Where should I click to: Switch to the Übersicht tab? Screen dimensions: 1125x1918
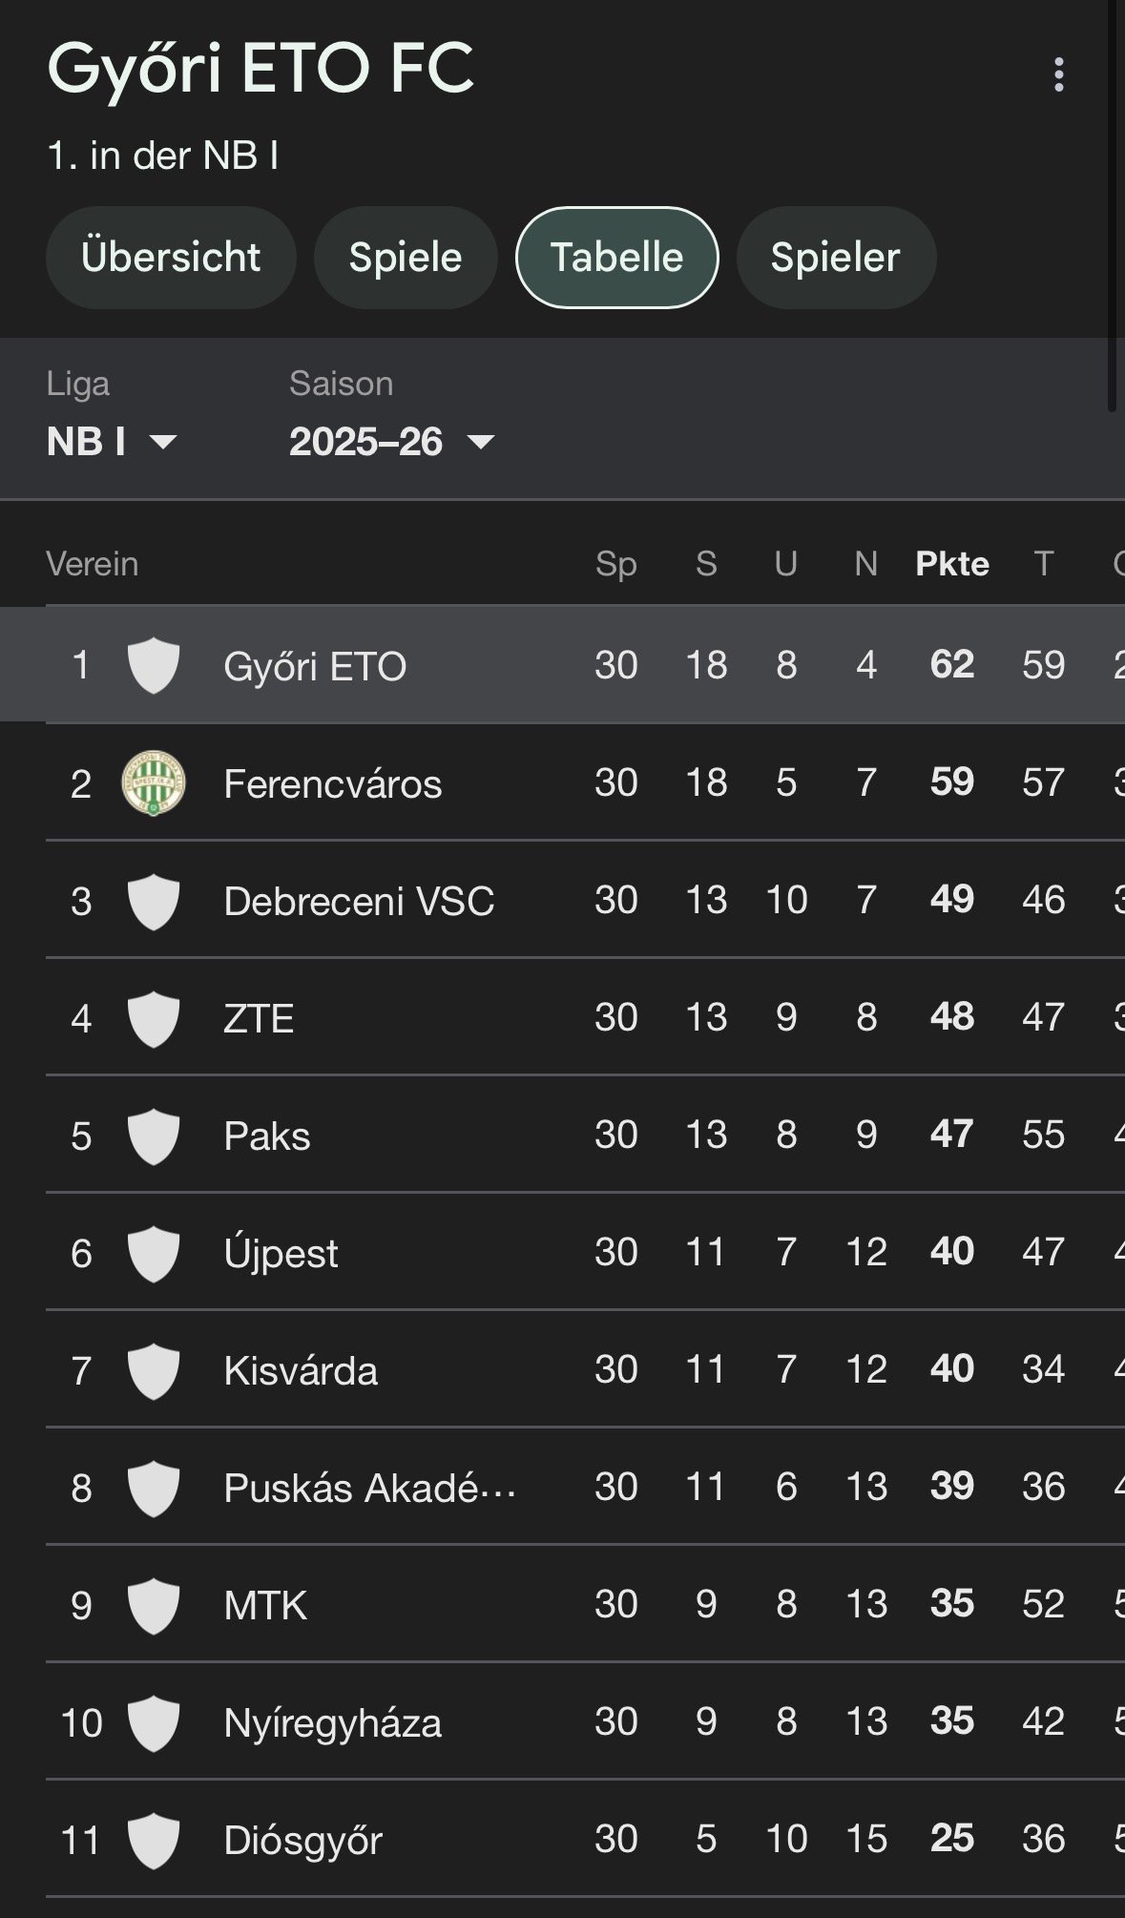(171, 258)
